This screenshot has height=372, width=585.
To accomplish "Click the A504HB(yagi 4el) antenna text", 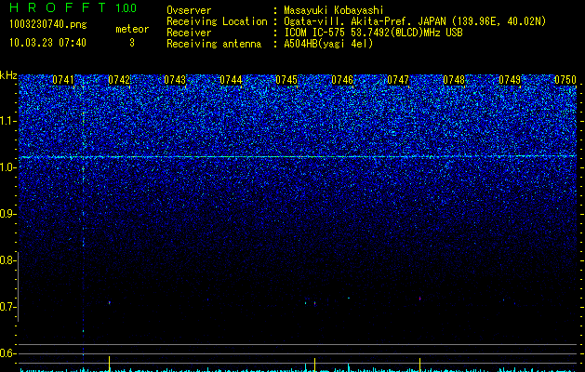I will point(328,44).
